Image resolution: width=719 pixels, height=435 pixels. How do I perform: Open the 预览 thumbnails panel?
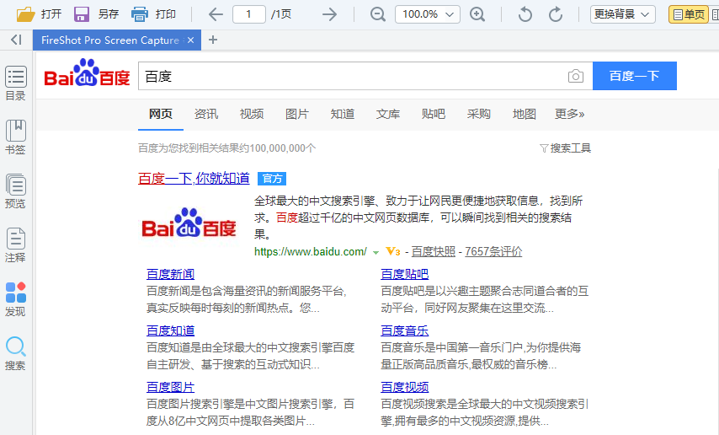click(16, 191)
